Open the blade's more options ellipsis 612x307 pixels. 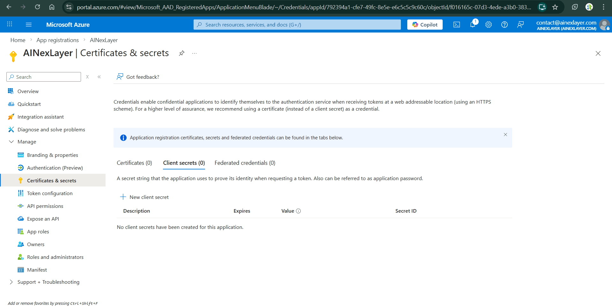194,53
